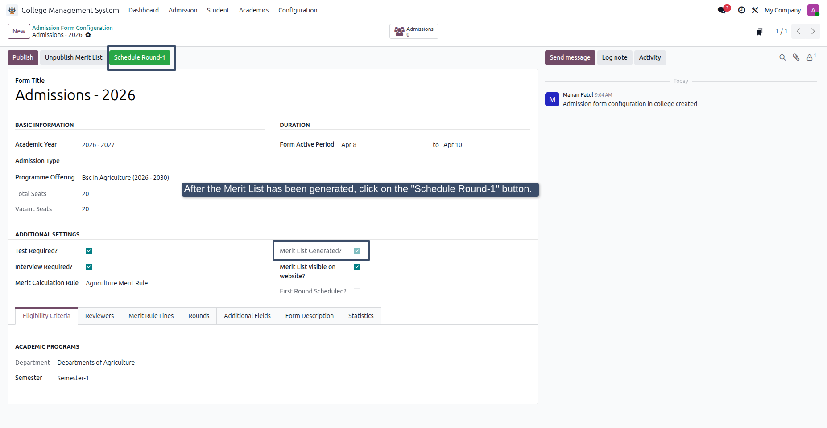
Task: Click the Log note button
Action: point(615,57)
